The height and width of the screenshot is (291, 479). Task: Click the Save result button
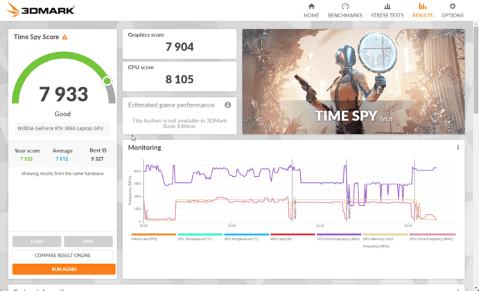click(88, 242)
